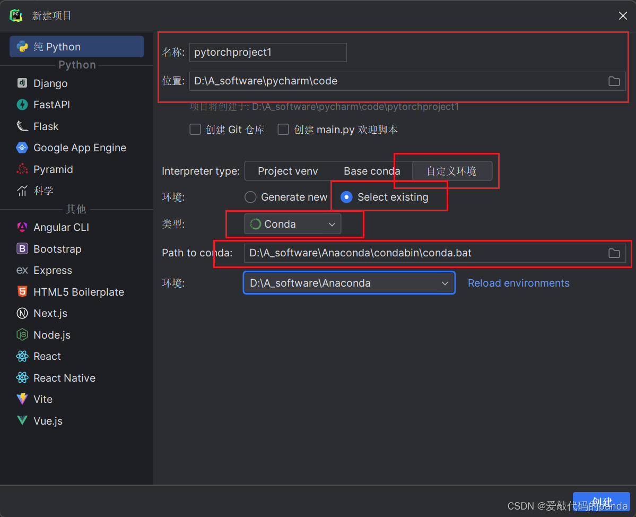Viewport: 636px width, 517px height.
Task: Click the React Native atom icon
Action: pyautogui.click(x=22, y=378)
